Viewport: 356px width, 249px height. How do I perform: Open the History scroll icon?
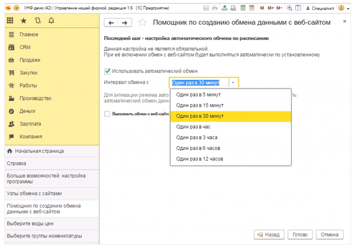pyautogui.click(x=38, y=21)
